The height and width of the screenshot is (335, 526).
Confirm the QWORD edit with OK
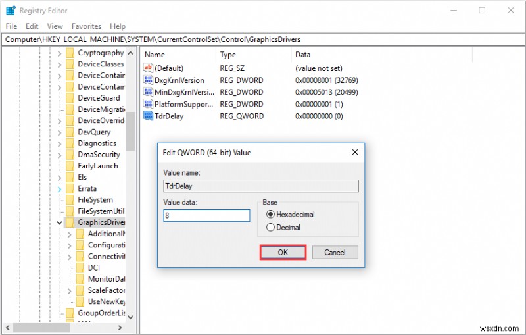click(283, 253)
